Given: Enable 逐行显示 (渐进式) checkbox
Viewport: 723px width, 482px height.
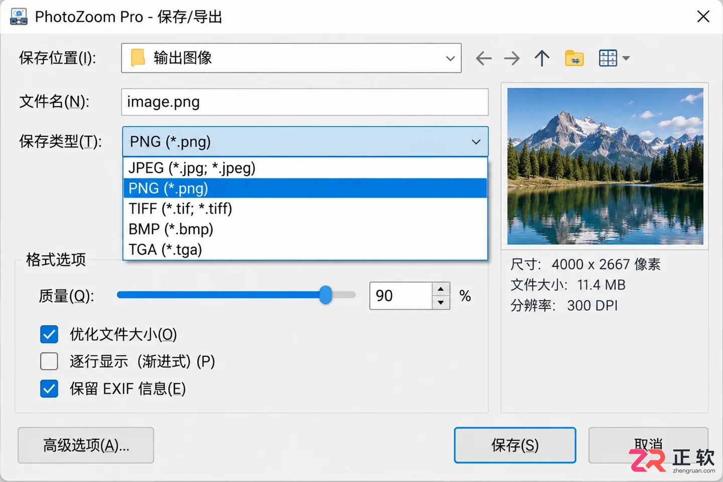Looking at the screenshot, I should point(49,361).
